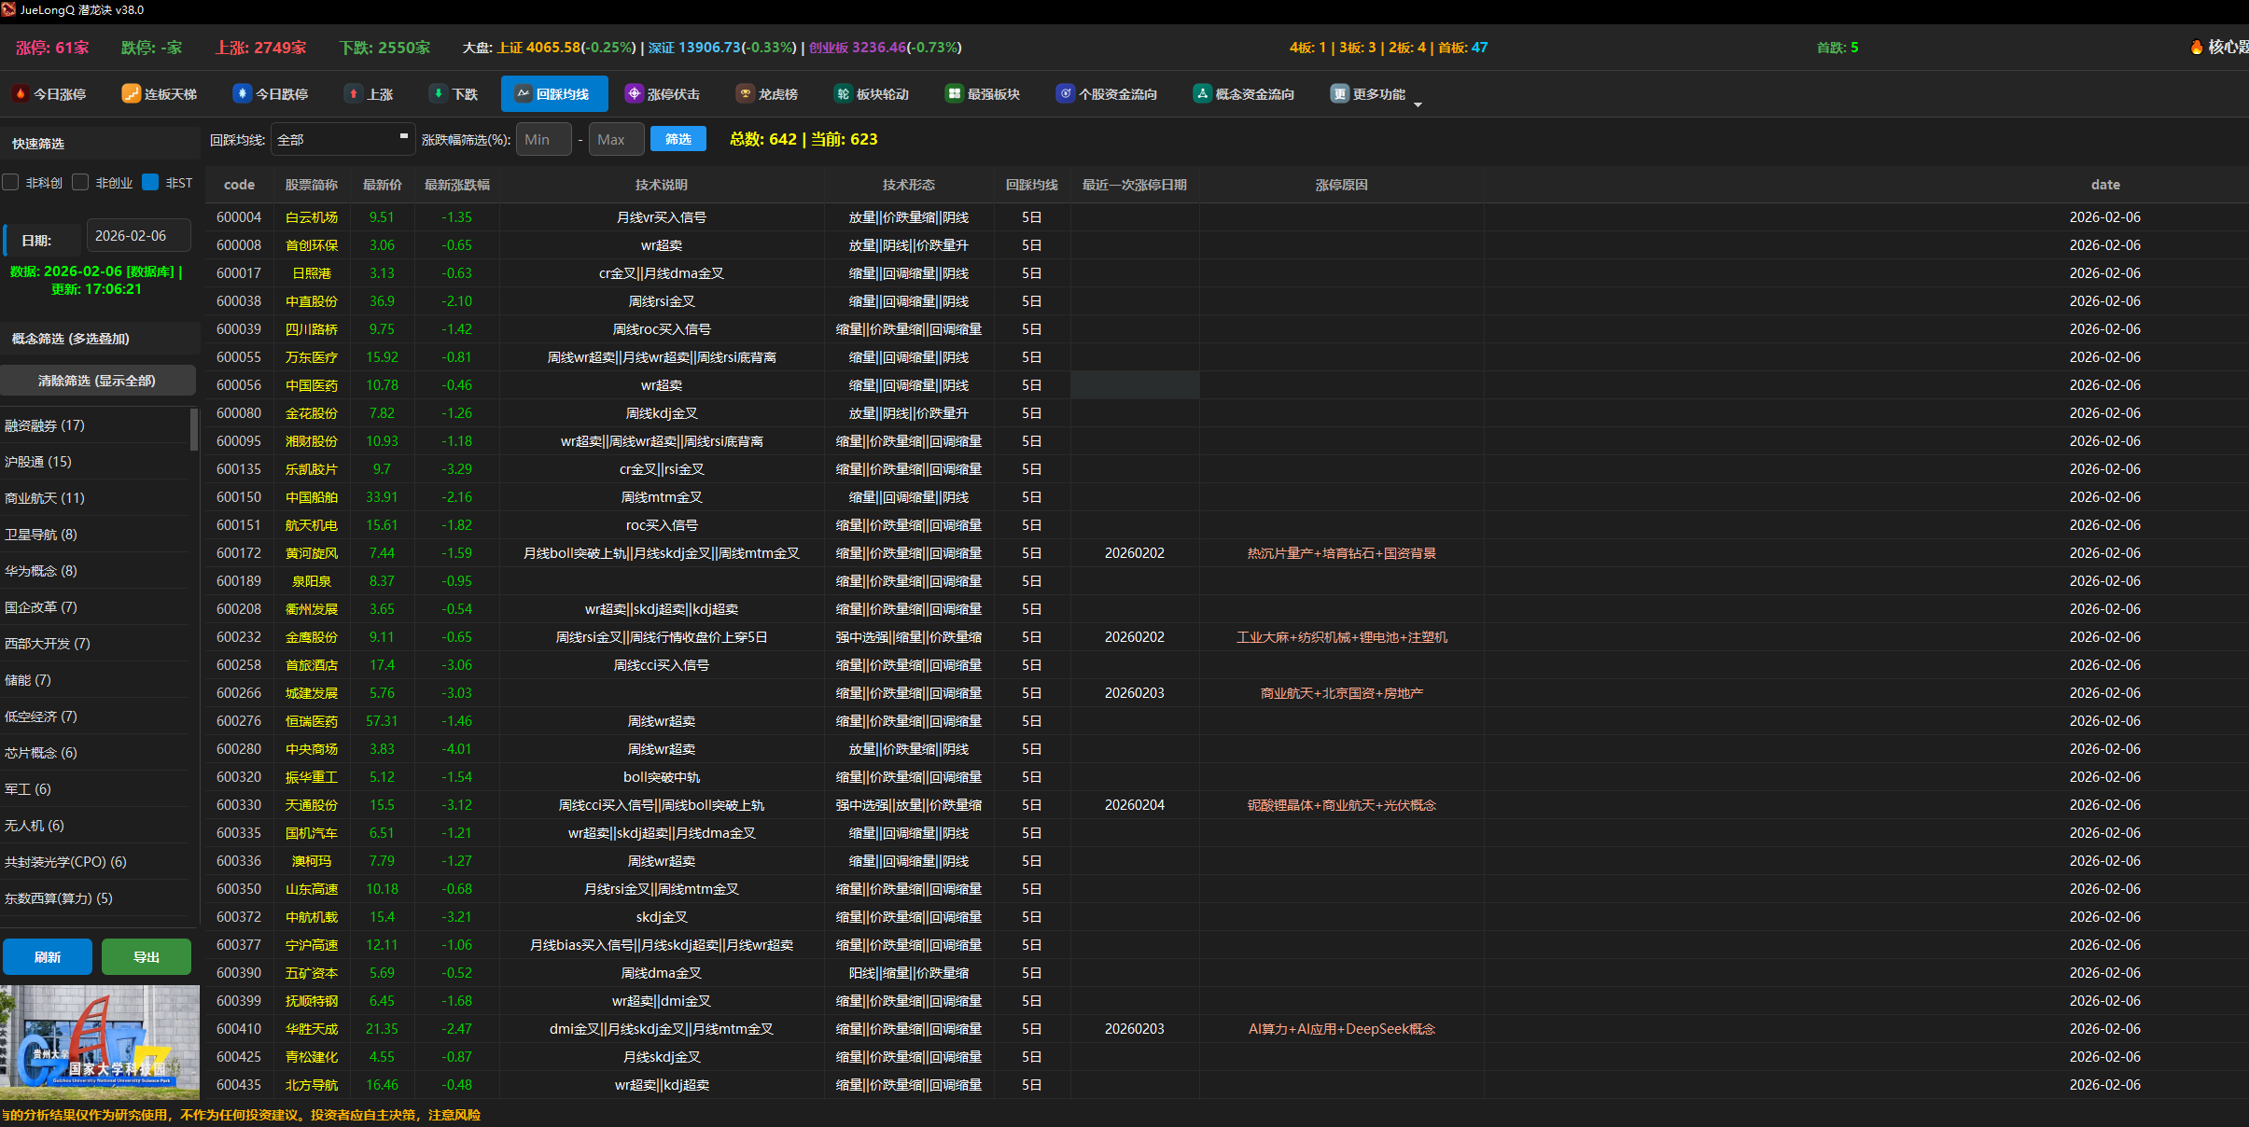
Task: Click the 龙虎榜 icon
Action: click(745, 94)
